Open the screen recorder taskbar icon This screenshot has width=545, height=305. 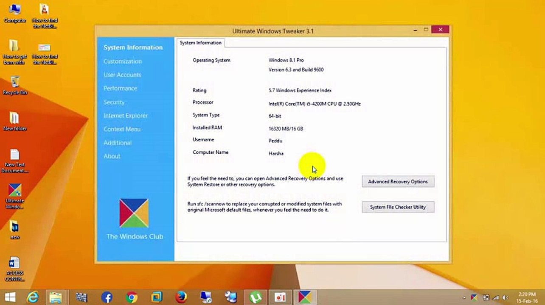(x=280, y=298)
